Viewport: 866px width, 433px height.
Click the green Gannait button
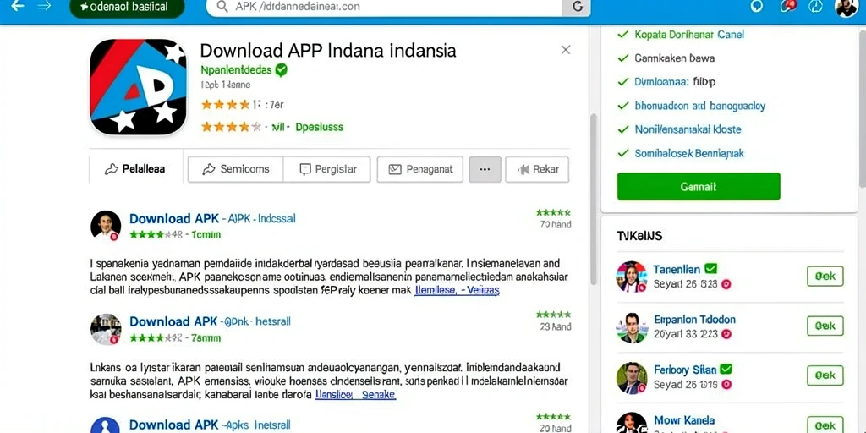point(699,187)
